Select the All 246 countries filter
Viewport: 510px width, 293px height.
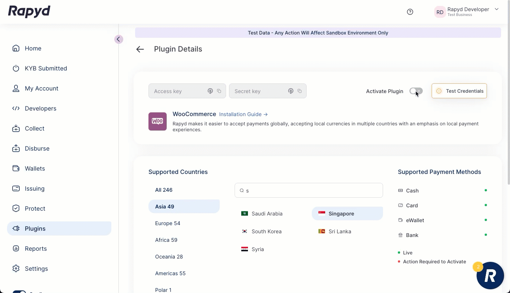pyautogui.click(x=164, y=190)
